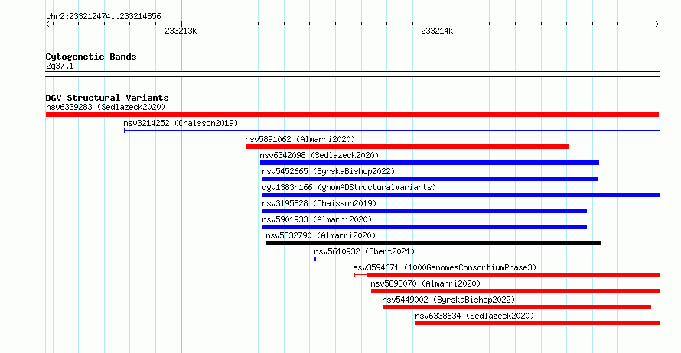Open nsv5891062 (Almarri2020) label
Image resolution: width=681 pixels, height=353 pixels.
click(x=300, y=139)
